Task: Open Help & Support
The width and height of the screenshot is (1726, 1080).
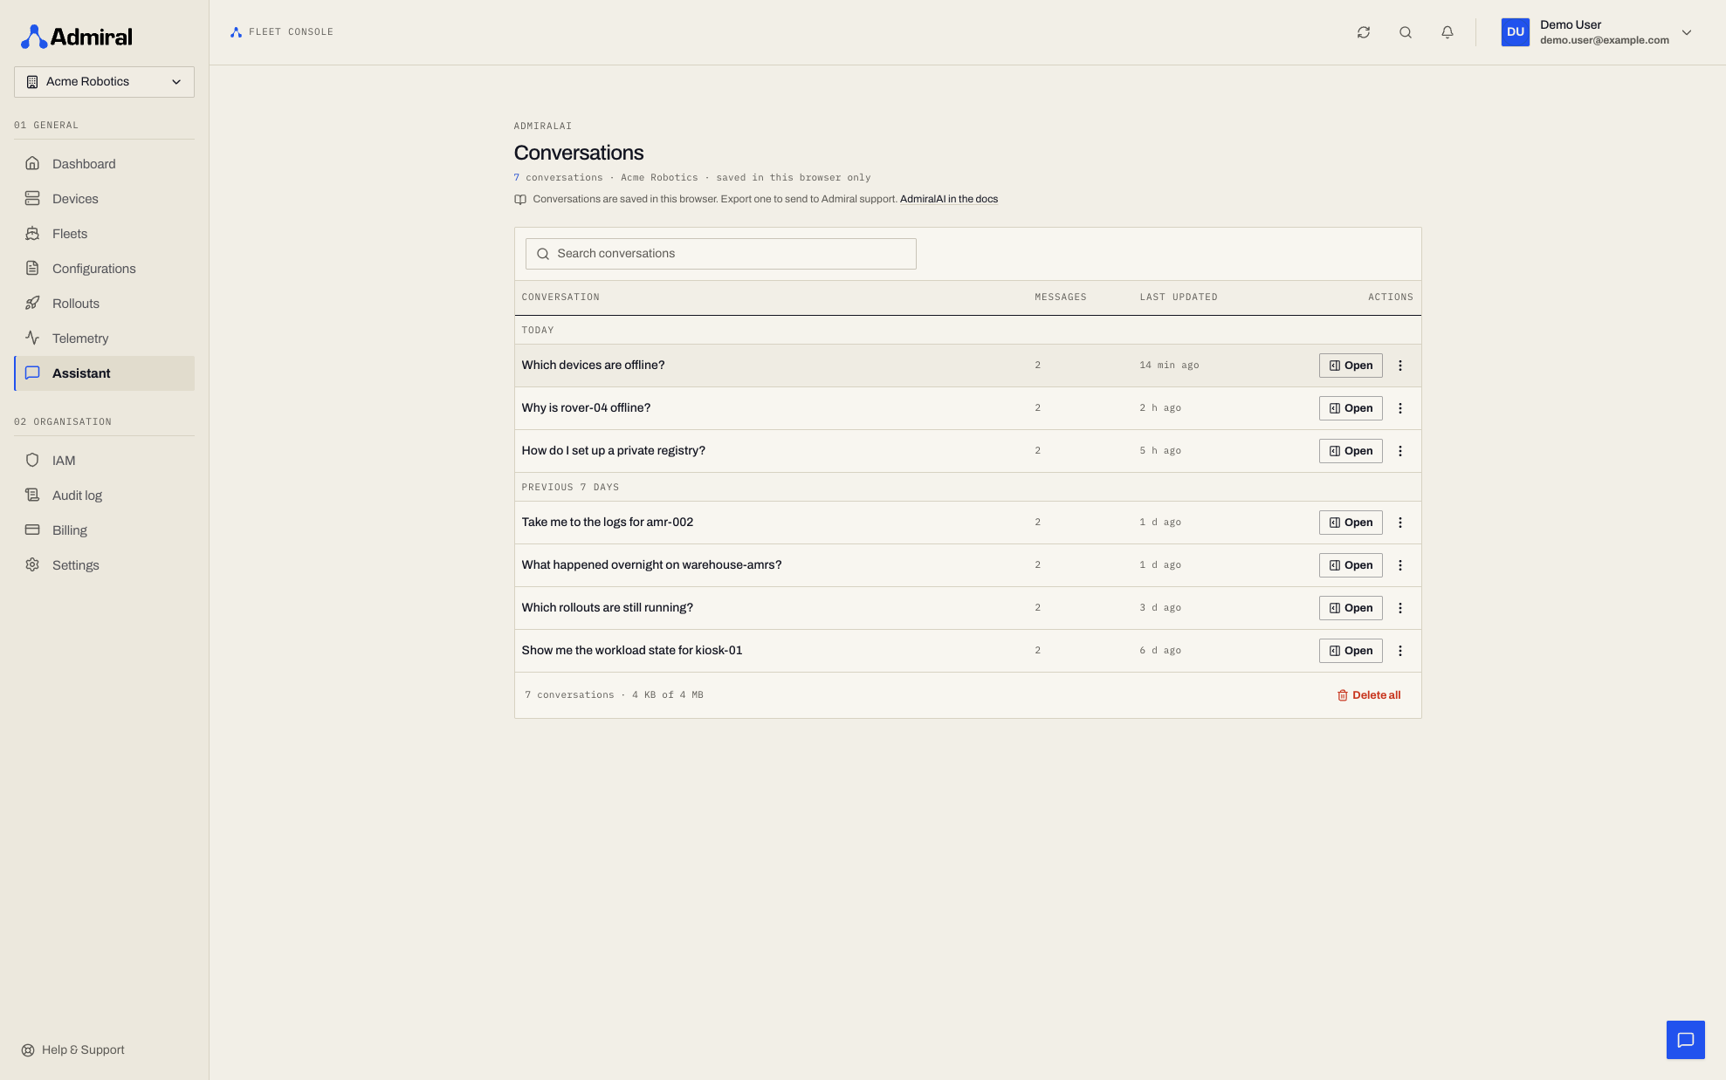Action: click(x=72, y=1049)
